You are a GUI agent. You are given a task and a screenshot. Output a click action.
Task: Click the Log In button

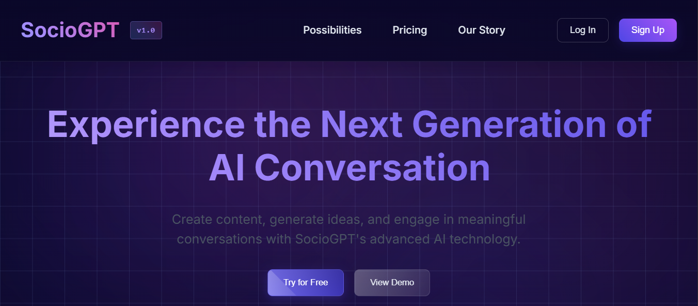pos(583,30)
